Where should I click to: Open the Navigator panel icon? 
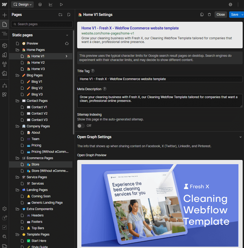coord(5,34)
